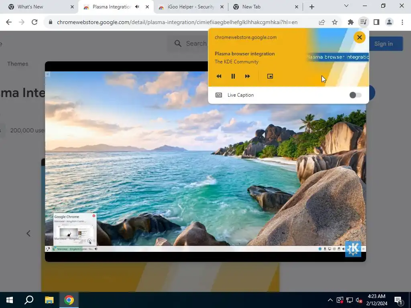
Task: Share this page from the address bar
Action: (x=322, y=22)
